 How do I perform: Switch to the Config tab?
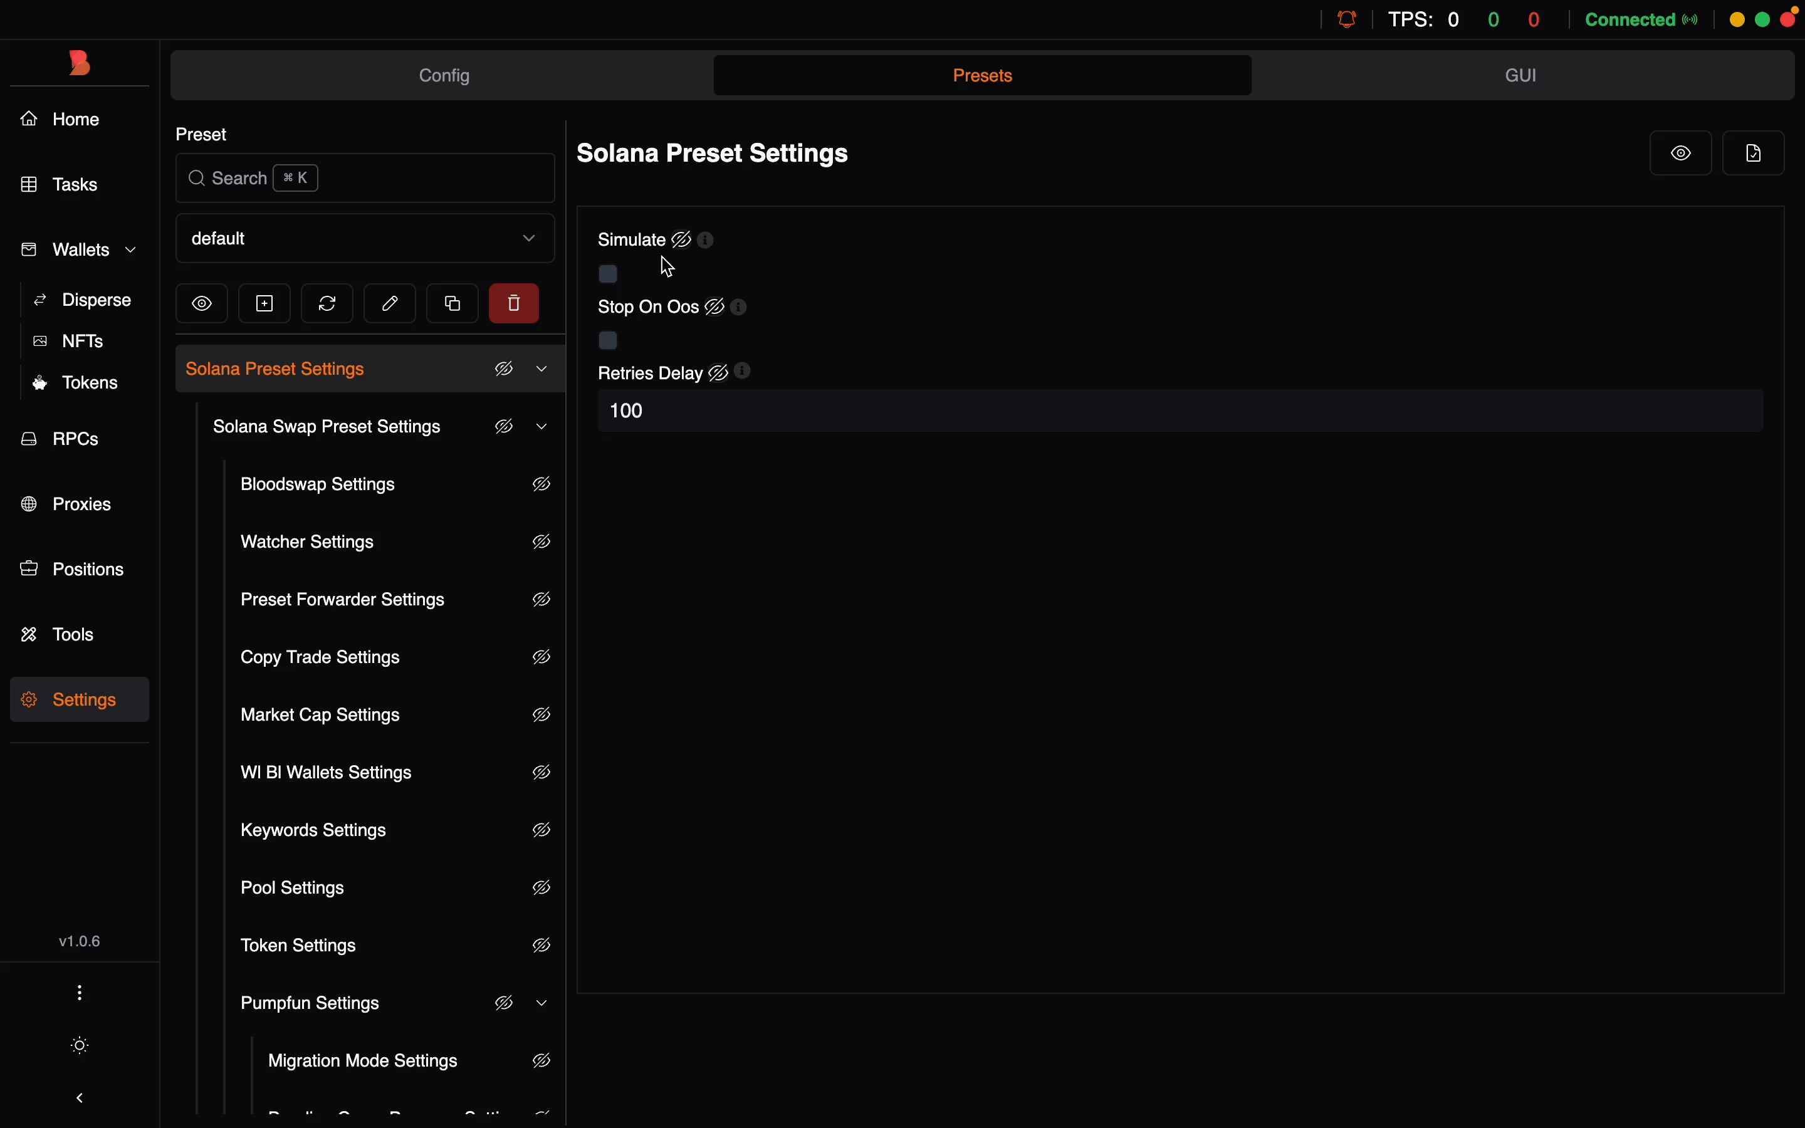(x=444, y=75)
